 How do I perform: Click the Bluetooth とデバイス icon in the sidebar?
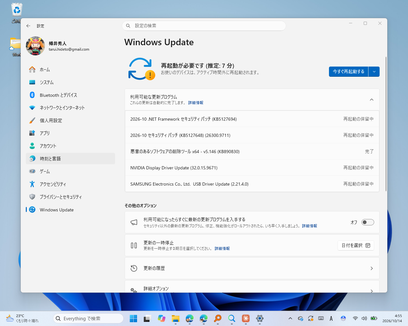[32, 95]
